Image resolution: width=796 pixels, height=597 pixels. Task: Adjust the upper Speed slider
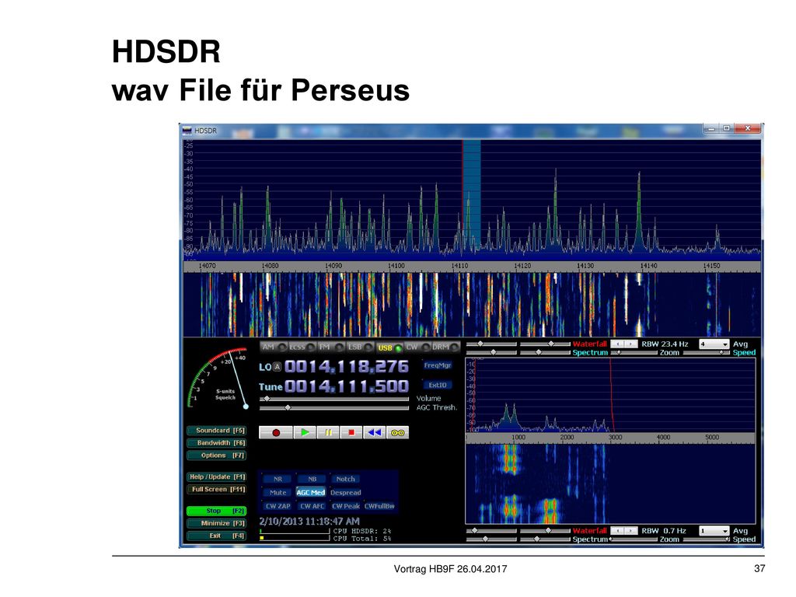pos(707,352)
